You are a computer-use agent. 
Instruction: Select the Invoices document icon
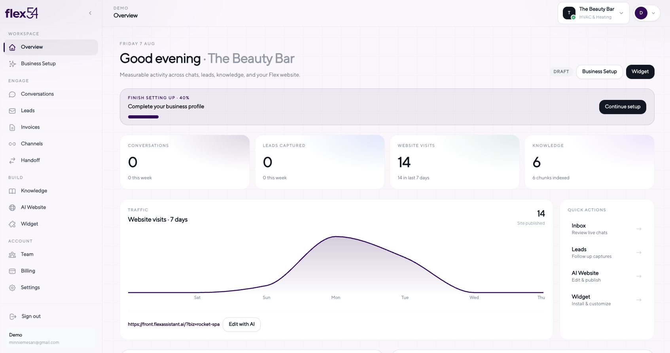pos(12,128)
